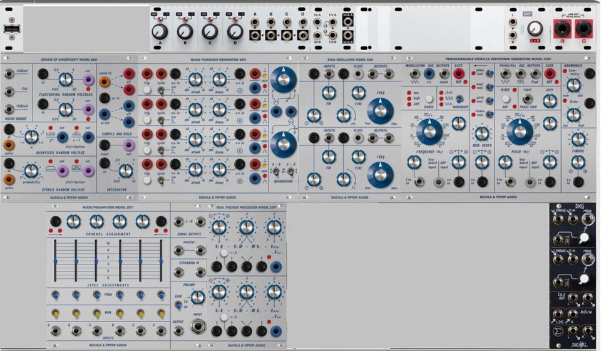Flip the preamp GAIN 20/40 toggle
Viewport: 601px width, 351px height.
point(178,305)
